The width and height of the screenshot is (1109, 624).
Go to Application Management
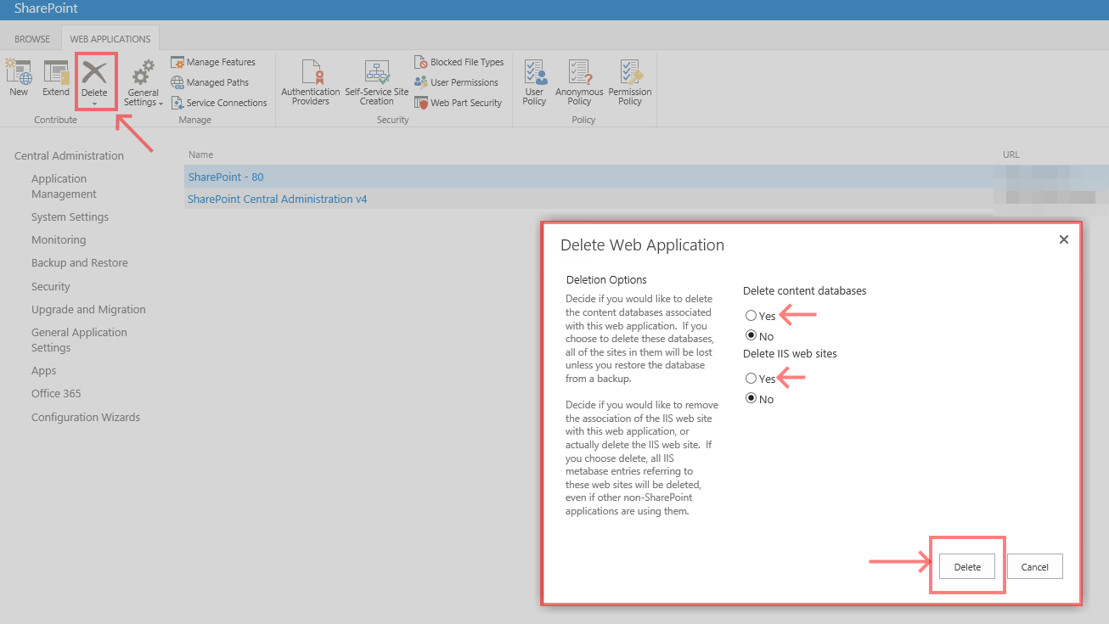[64, 186]
